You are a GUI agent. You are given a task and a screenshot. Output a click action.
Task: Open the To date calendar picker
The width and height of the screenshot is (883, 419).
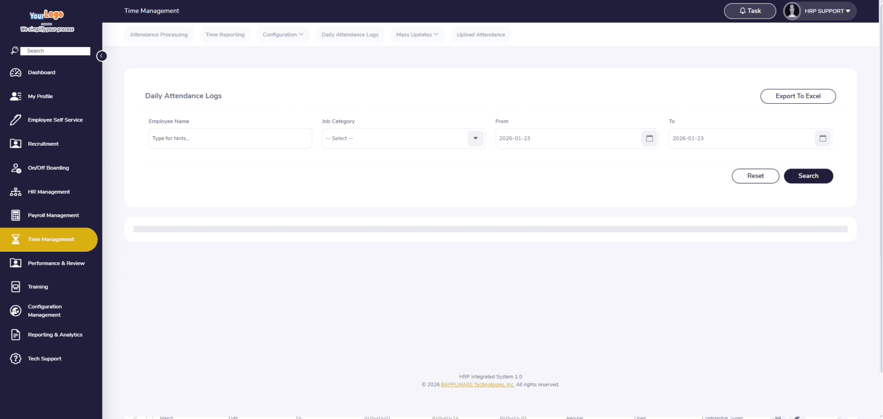[x=822, y=139]
